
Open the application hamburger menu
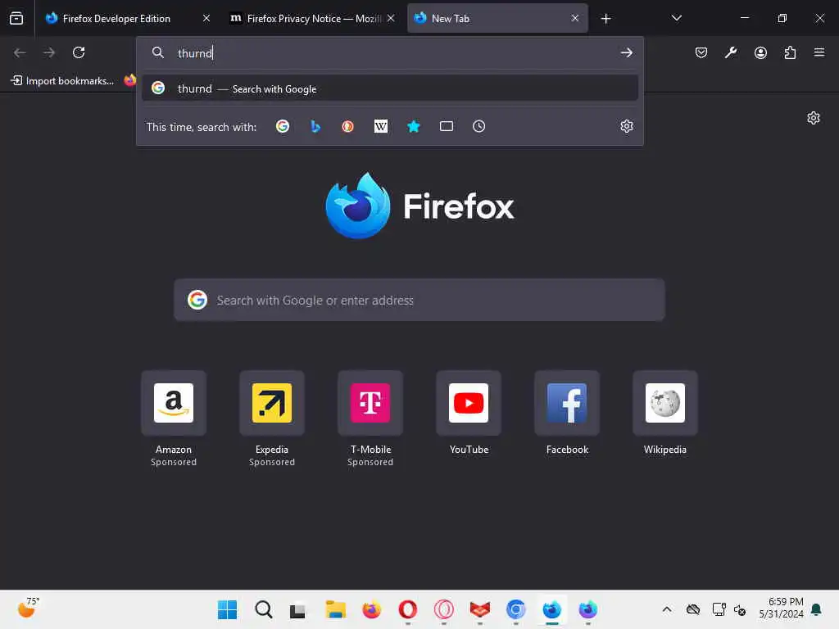click(x=819, y=52)
